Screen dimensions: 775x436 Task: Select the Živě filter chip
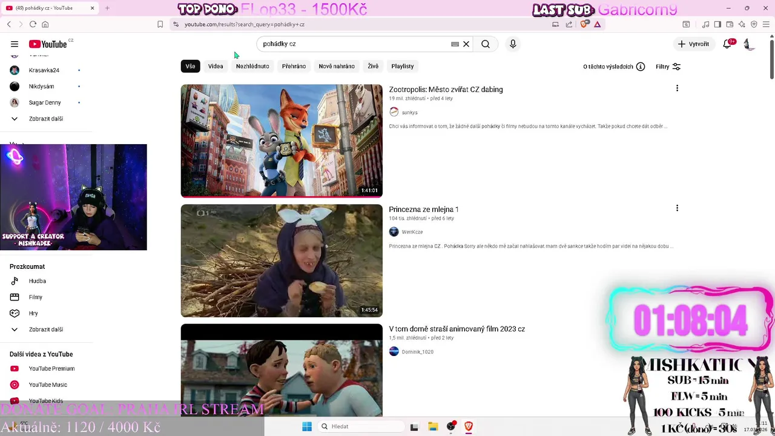point(373,66)
